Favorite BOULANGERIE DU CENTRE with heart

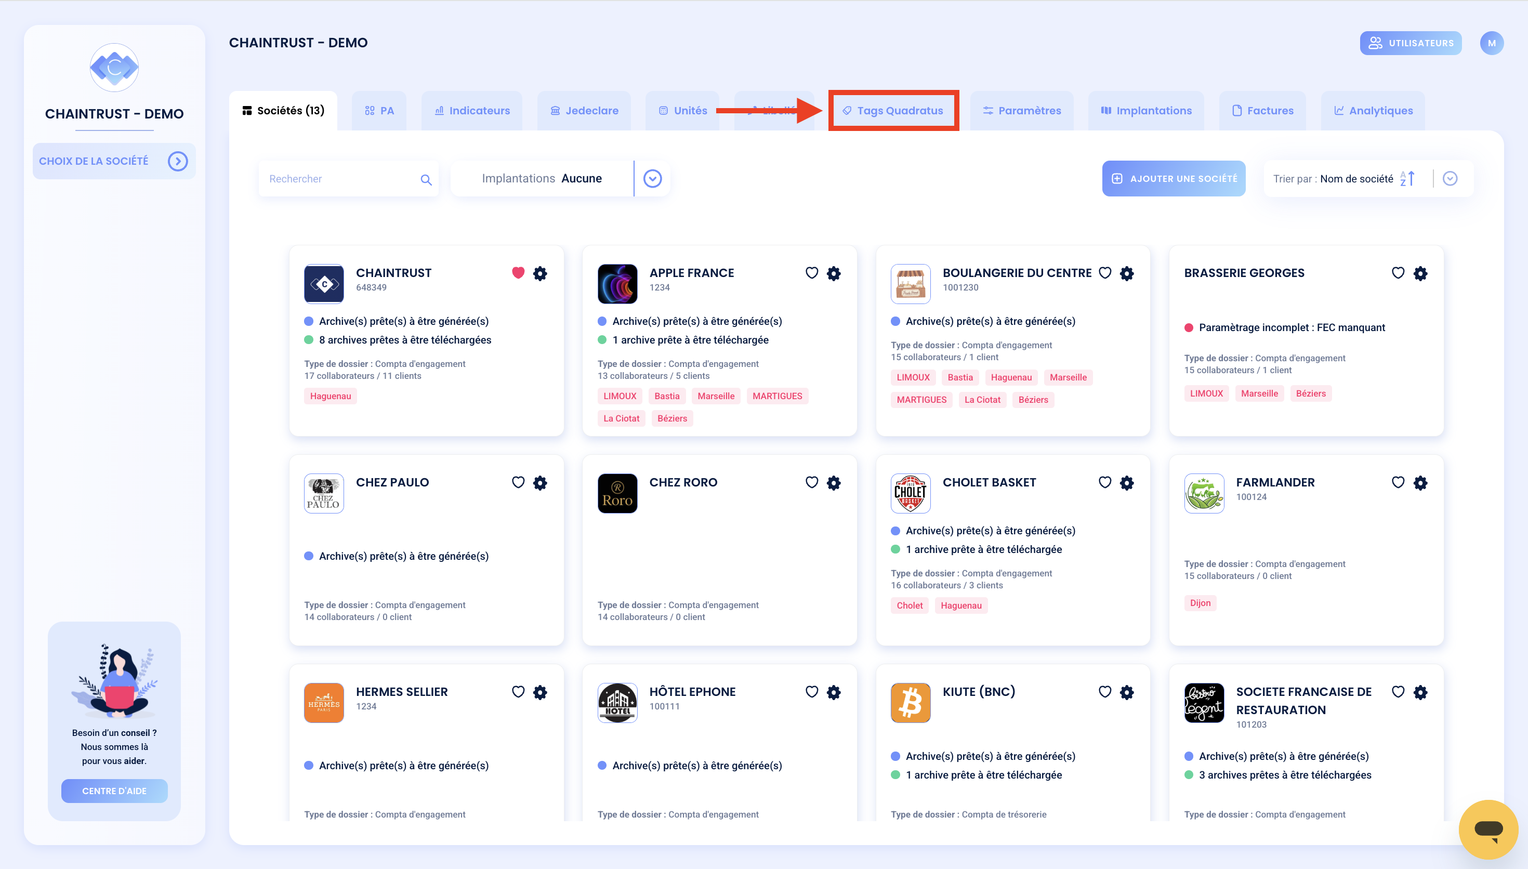click(1105, 273)
